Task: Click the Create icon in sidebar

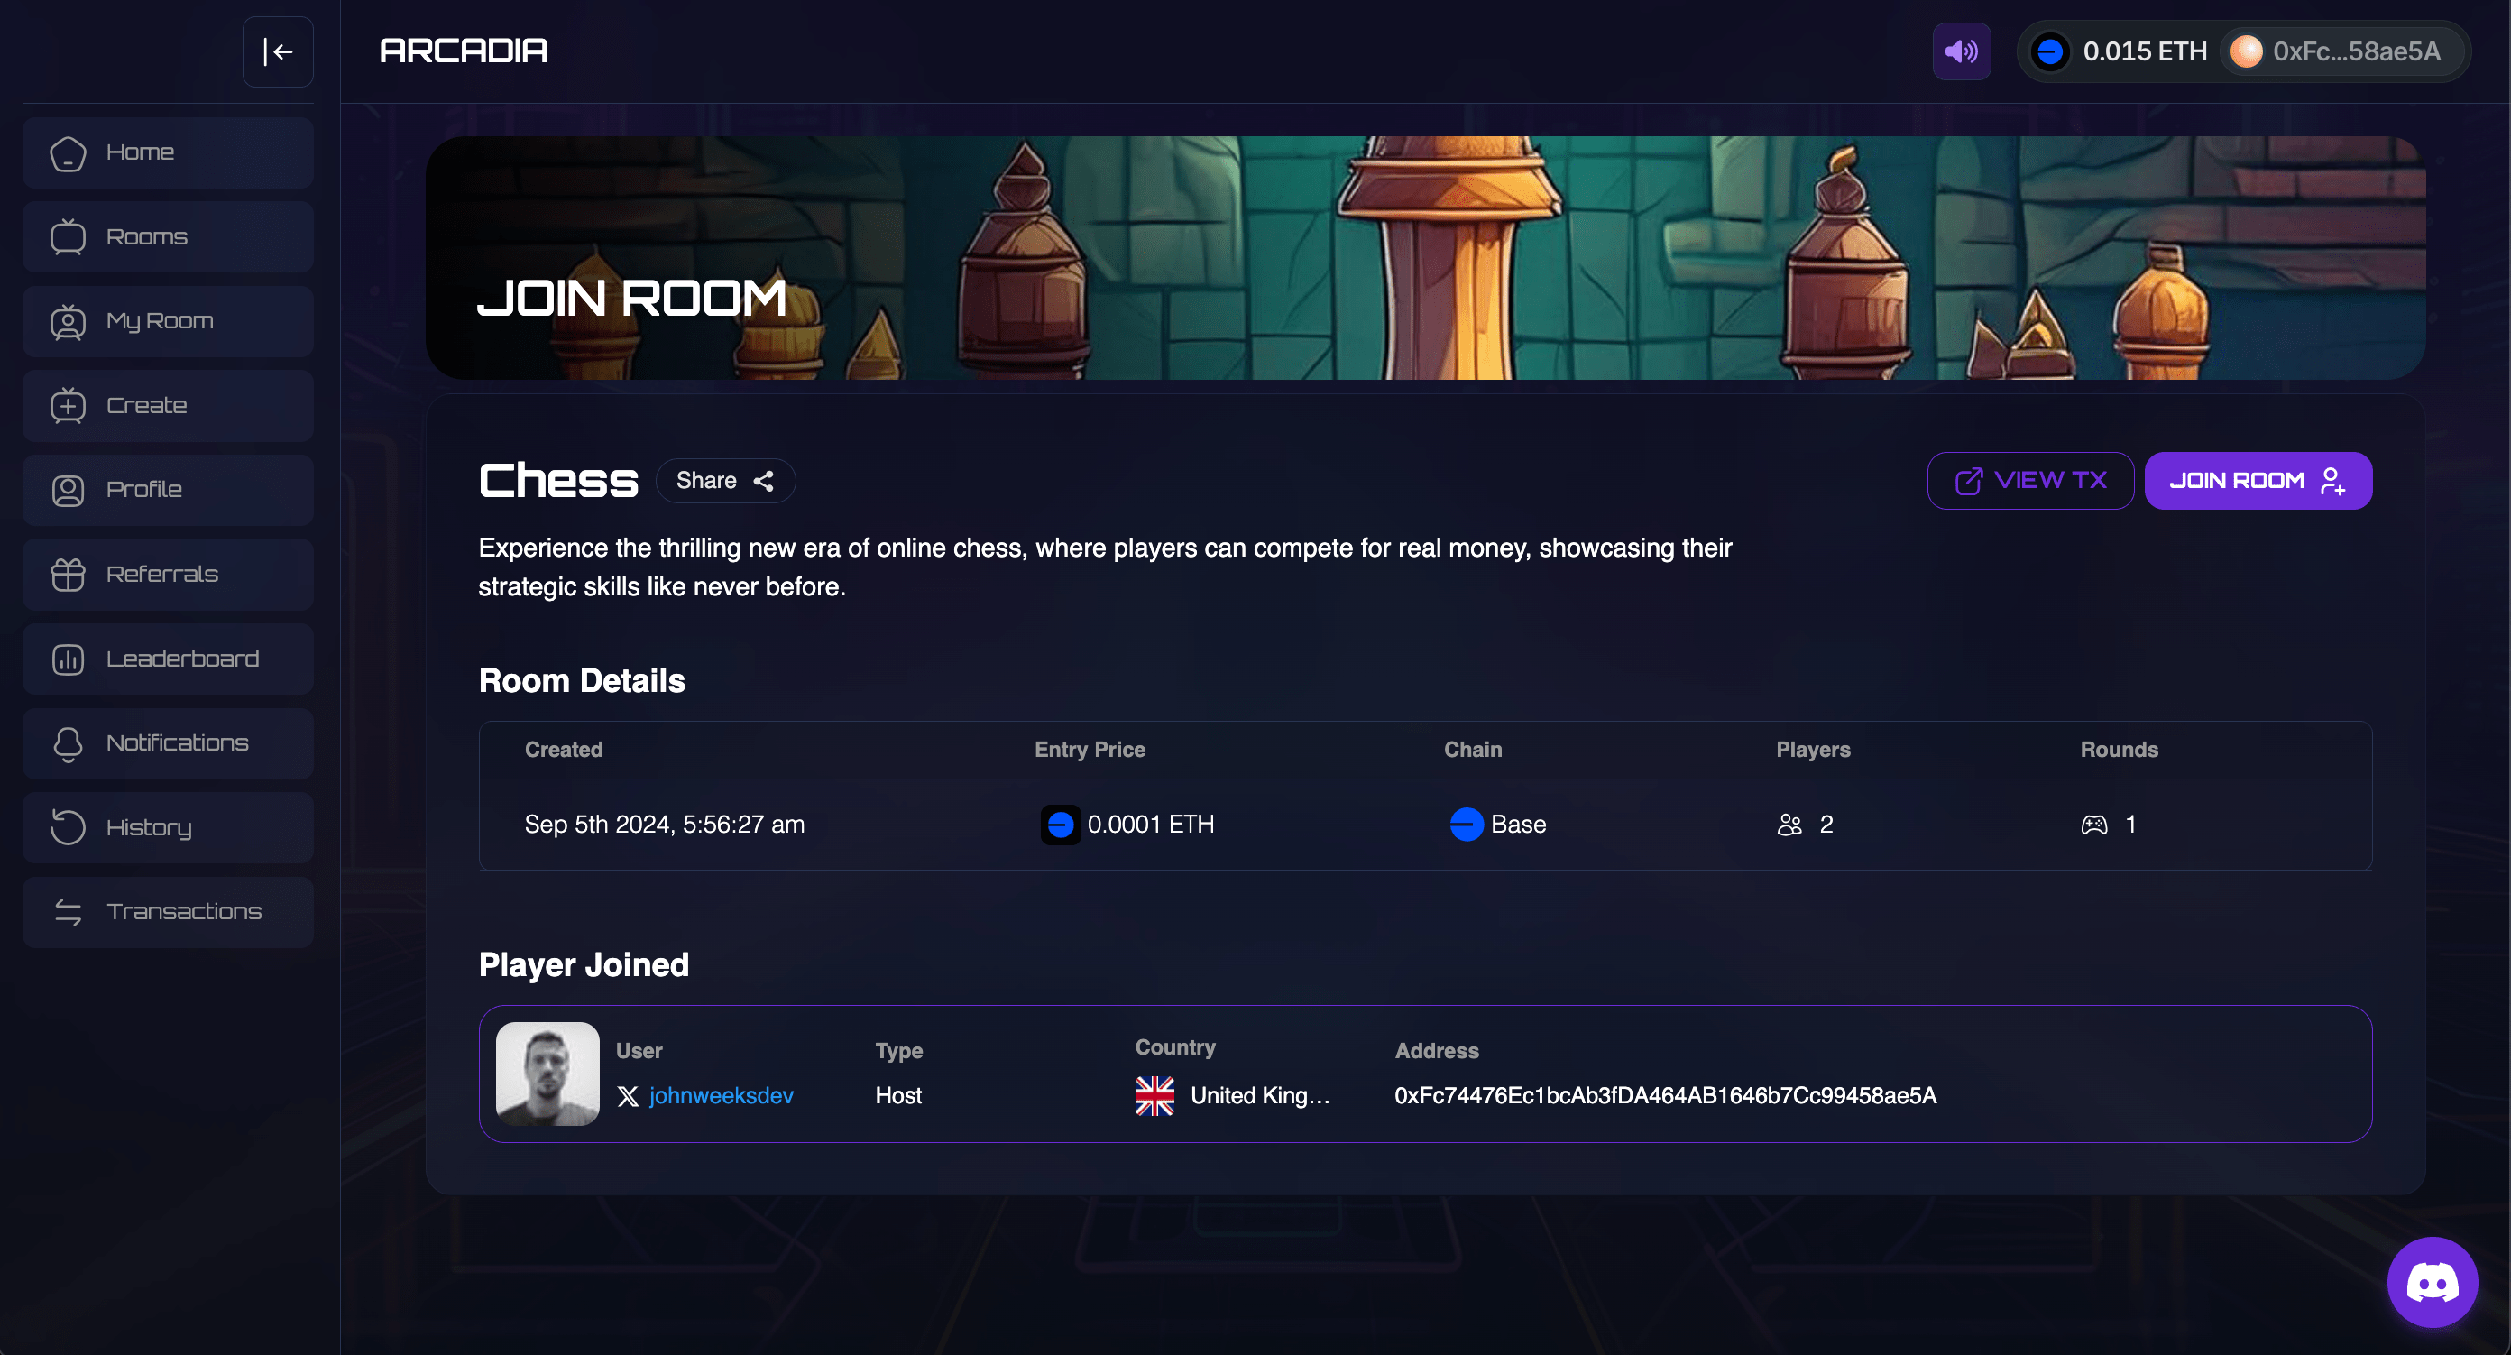Action: tap(68, 406)
